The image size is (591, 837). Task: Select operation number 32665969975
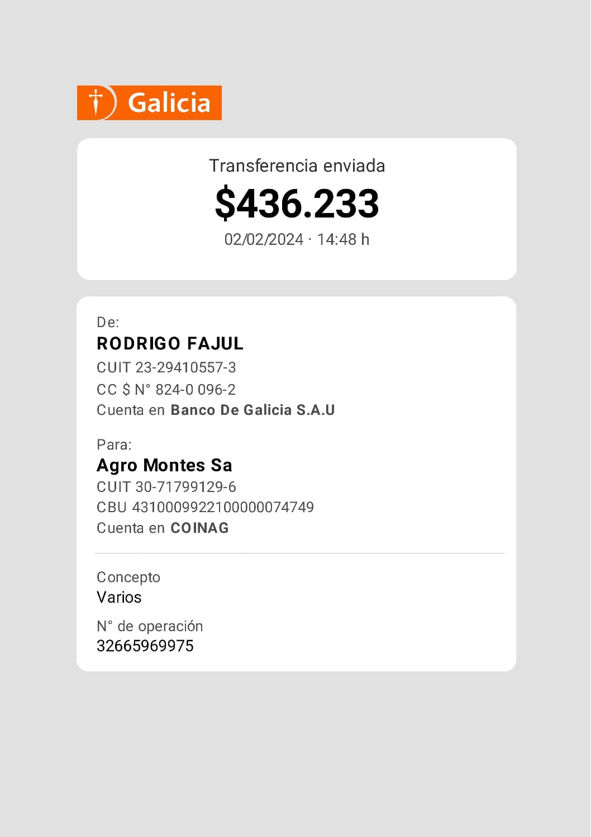point(145,646)
